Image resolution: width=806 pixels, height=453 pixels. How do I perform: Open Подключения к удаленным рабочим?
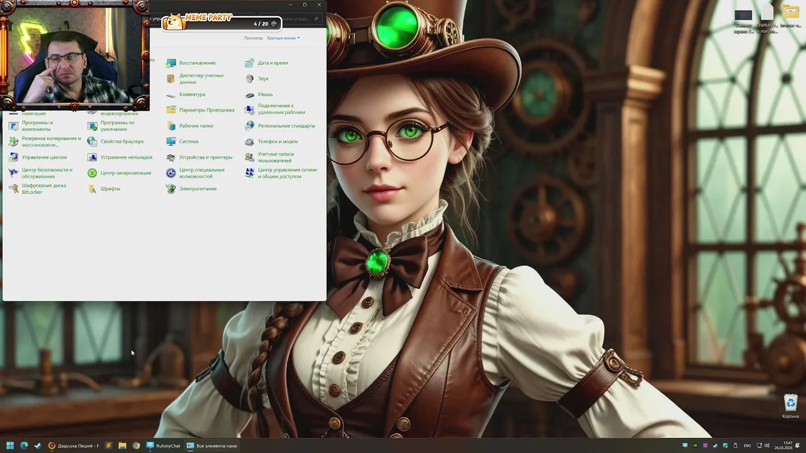275,109
